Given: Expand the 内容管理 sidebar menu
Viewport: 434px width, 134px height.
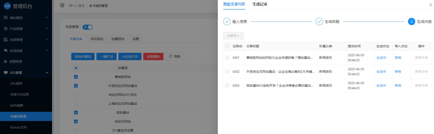Looking at the screenshot, I should [26, 39].
